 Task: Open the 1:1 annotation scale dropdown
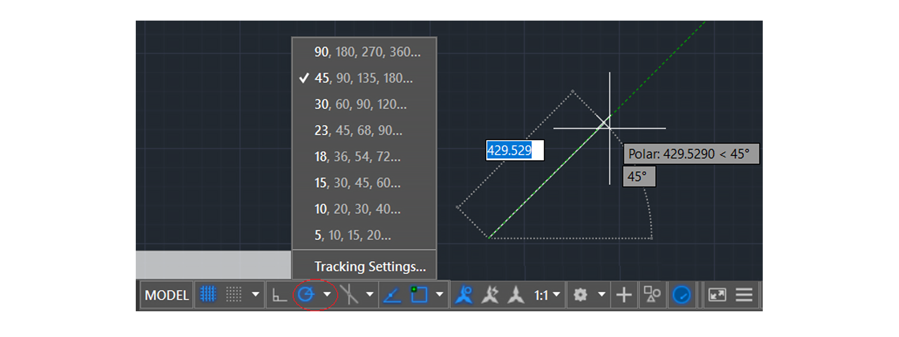[x=547, y=295]
